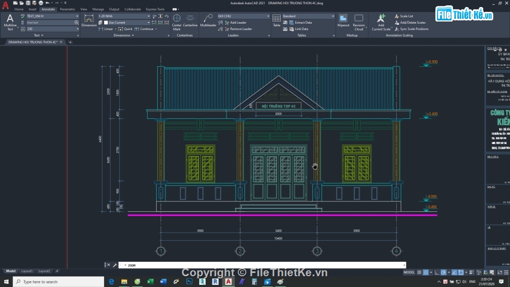510x287 pixels.
Task: Open Excel from the taskbar
Action: [x=150, y=282]
